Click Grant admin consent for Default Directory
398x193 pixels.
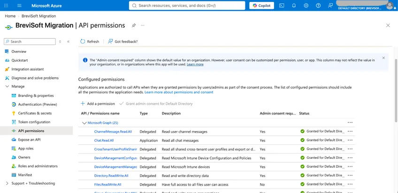point(156,104)
